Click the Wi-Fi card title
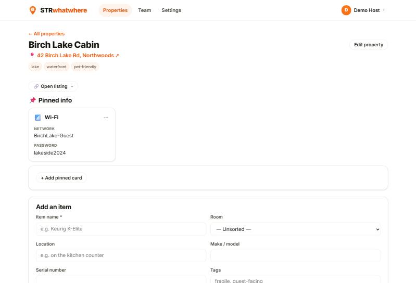The height and width of the screenshot is (283, 416). [x=52, y=117]
